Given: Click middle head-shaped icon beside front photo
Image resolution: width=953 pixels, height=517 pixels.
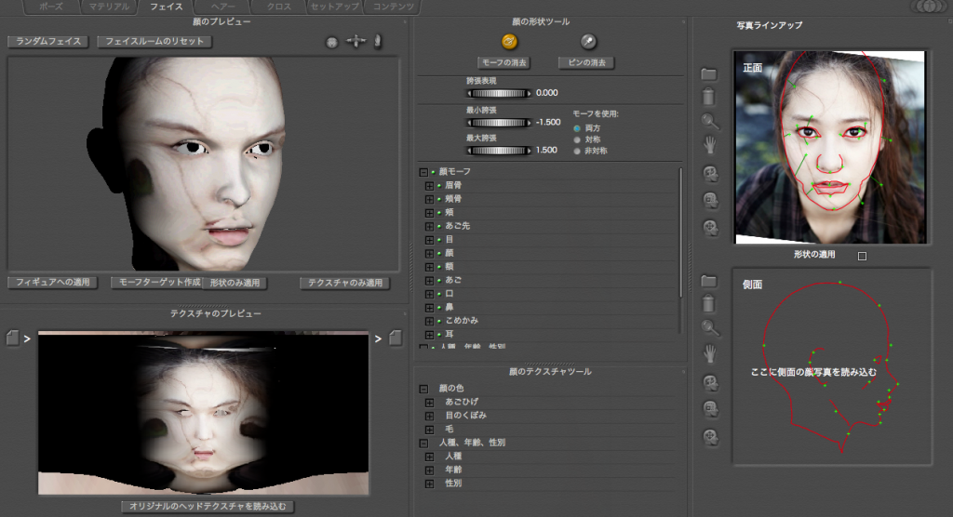Looking at the screenshot, I should [x=710, y=201].
